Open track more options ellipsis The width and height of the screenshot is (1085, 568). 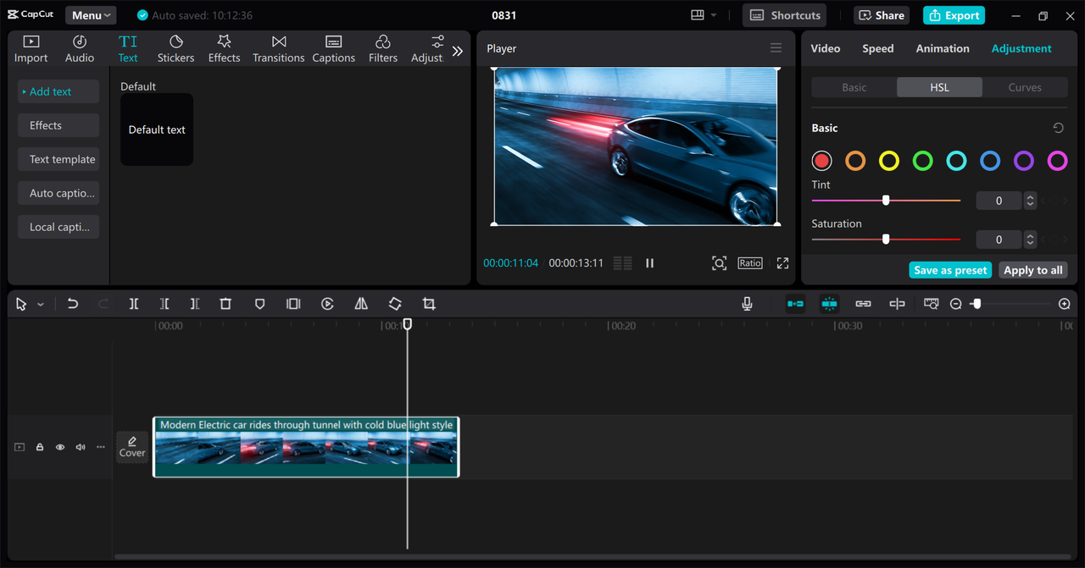[x=101, y=447]
